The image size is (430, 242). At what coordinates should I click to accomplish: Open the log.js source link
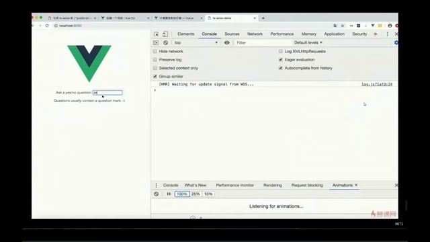coord(377,84)
